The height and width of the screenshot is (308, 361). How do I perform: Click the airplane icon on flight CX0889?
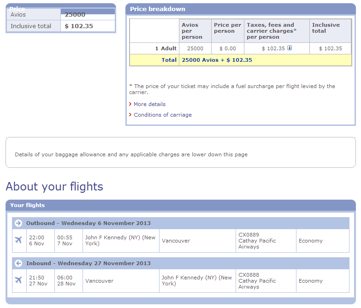(18, 240)
